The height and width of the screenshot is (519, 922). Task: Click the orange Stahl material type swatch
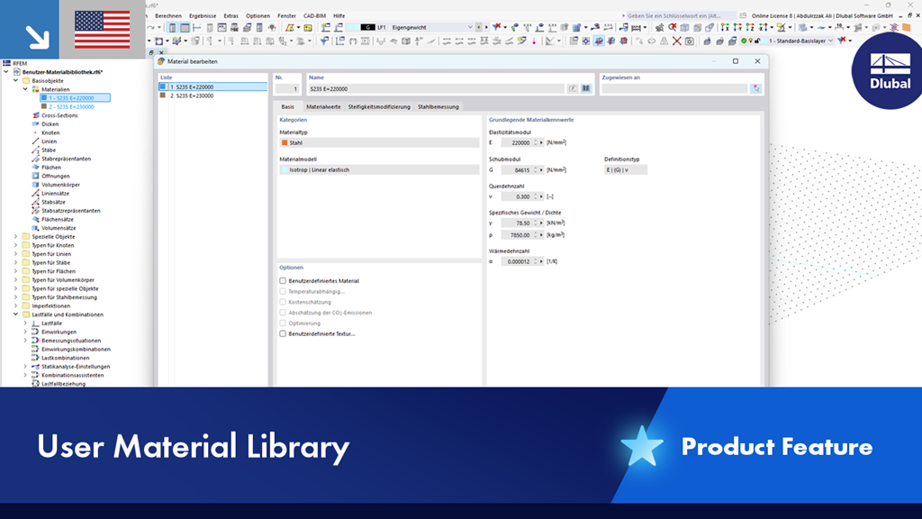(285, 142)
